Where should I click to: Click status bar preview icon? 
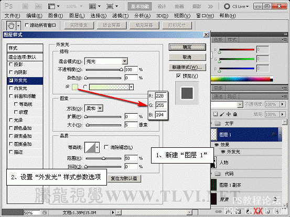pos(45,213)
